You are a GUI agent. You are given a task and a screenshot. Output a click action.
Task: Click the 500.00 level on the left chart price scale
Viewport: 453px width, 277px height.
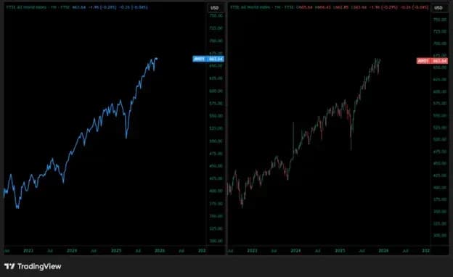coord(216,141)
